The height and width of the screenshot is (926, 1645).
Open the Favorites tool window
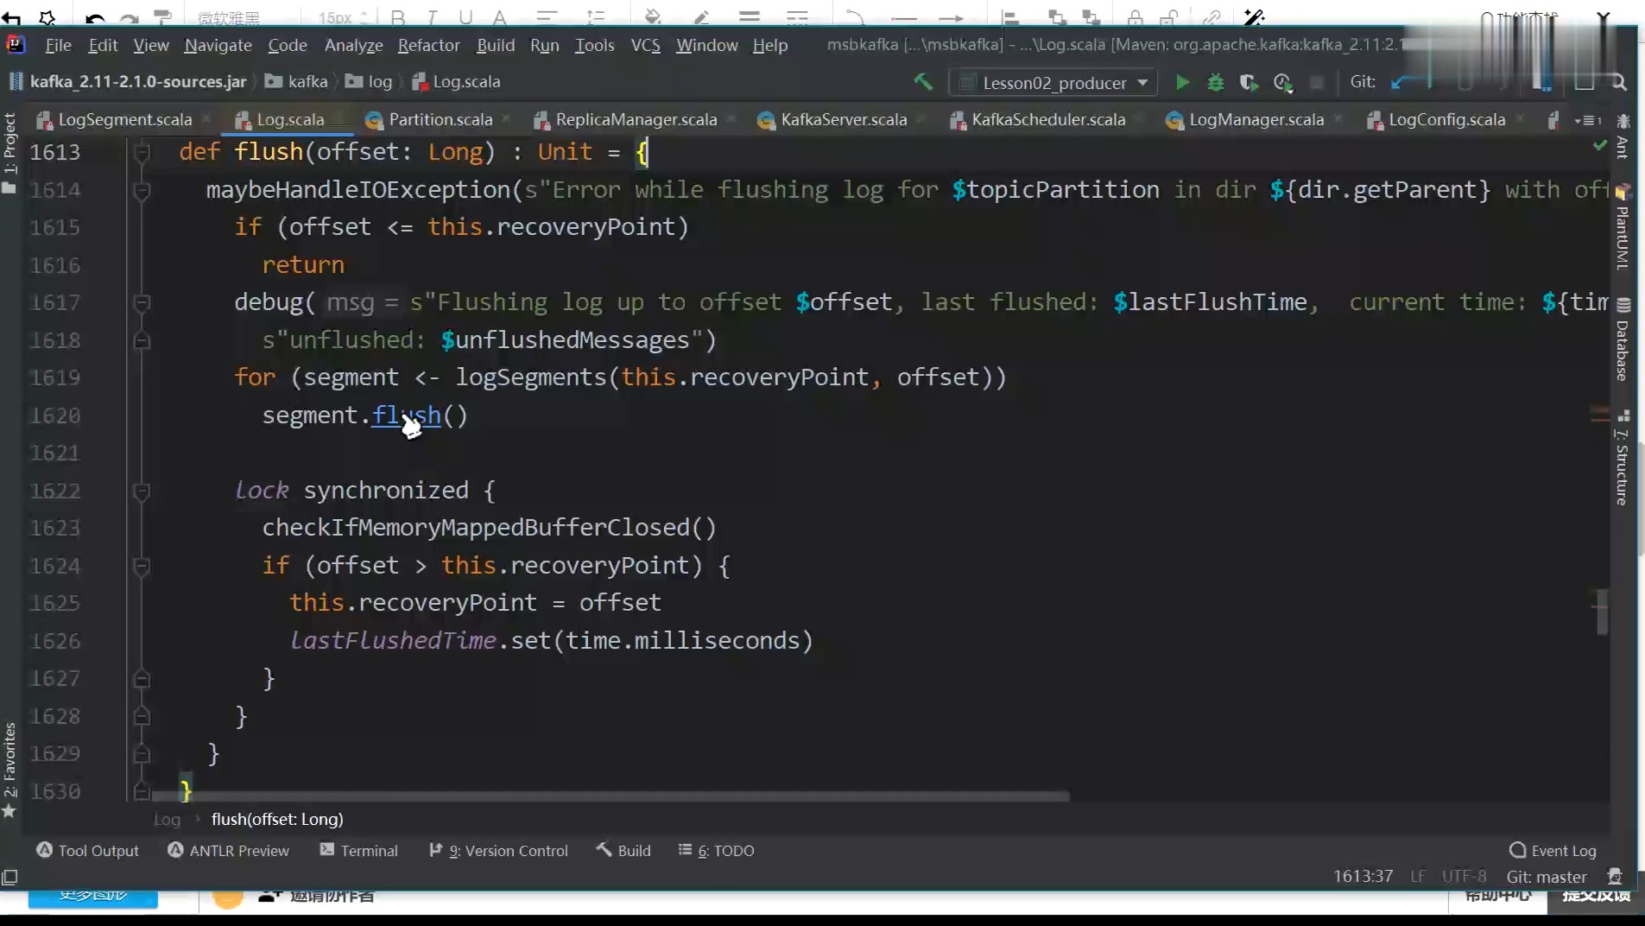tap(9, 770)
